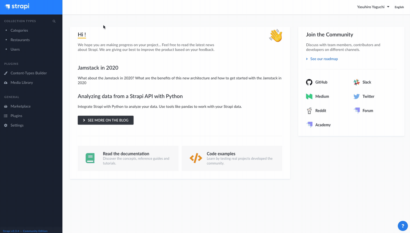Click the Medium logo icon
410x233 pixels.
309,96
